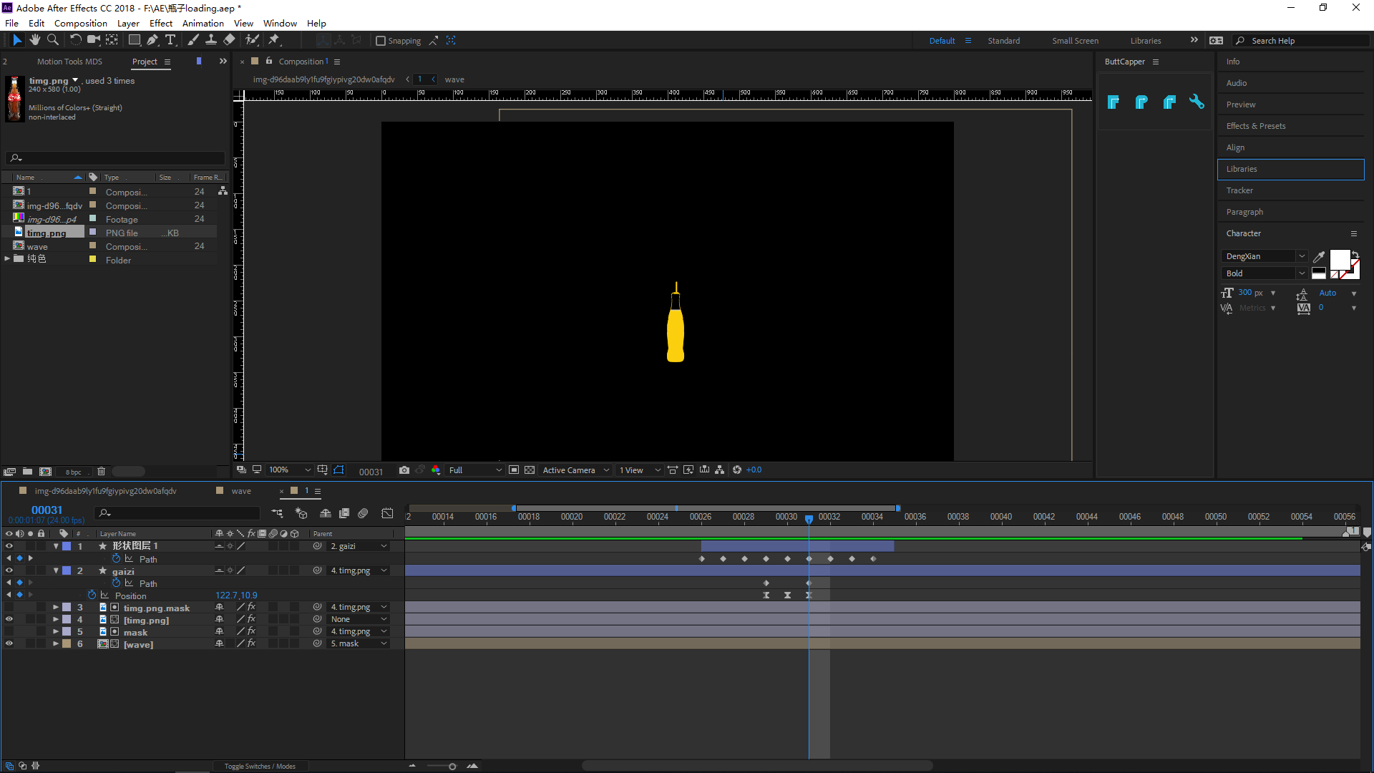Viewport: 1374px width, 773px height.
Task: Switch to the wave timeline tab
Action: point(241,491)
